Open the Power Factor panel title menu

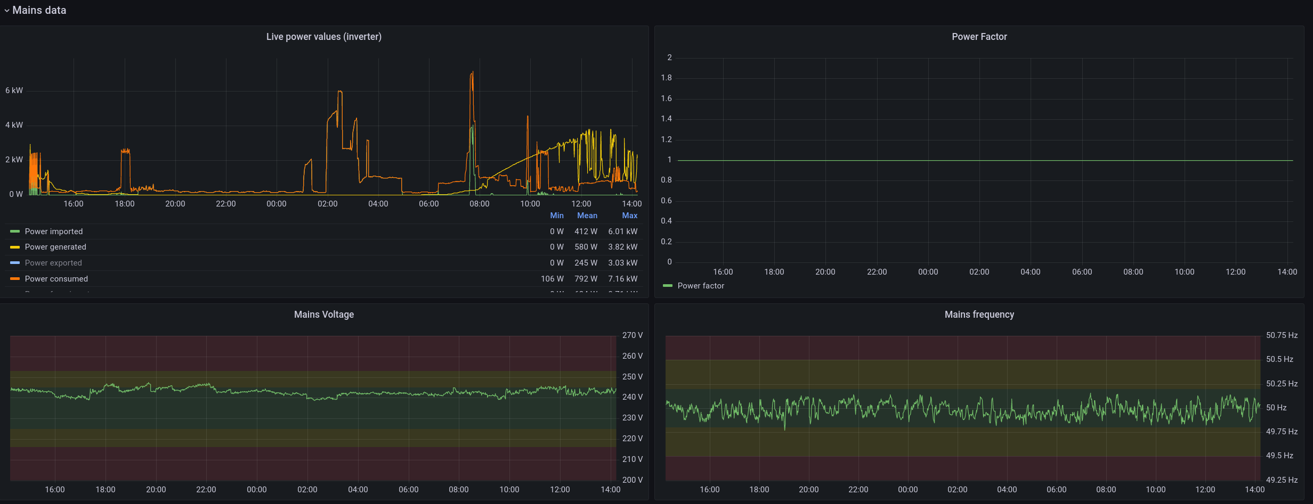pos(979,37)
